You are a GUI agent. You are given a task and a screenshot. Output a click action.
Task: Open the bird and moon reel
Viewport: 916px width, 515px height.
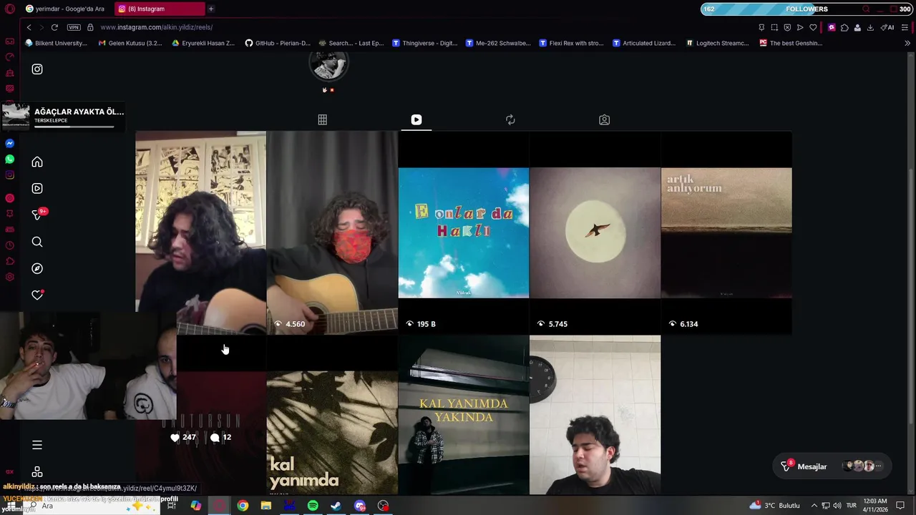point(595,232)
